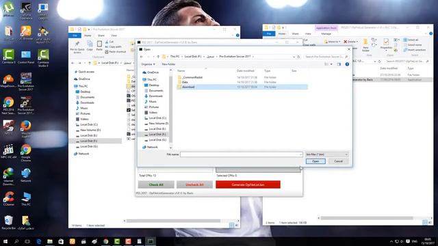Sort by the Name column header in dialog
The image size is (438, 246).
[181, 71]
